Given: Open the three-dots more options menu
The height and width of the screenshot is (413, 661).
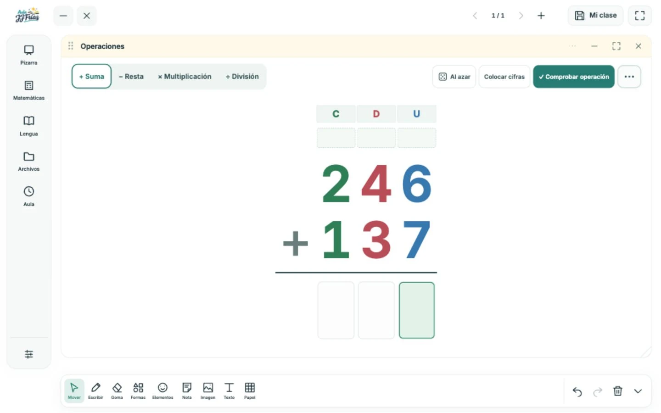Looking at the screenshot, I should 629,77.
